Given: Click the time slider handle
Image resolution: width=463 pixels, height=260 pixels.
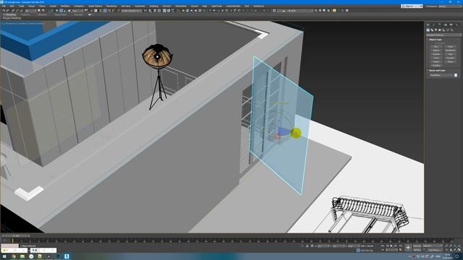Looking at the screenshot, I should [16, 236].
